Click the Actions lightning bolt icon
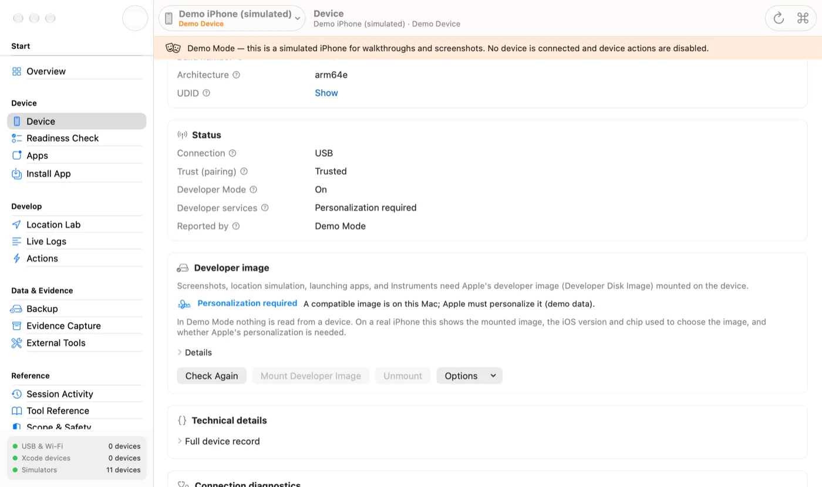Viewport: 822px width, 487px height. click(x=16, y=259)
